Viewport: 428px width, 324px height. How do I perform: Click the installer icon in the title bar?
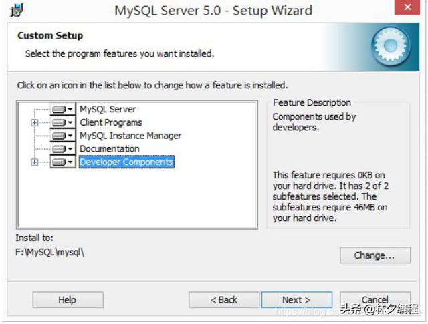point(17,11)
